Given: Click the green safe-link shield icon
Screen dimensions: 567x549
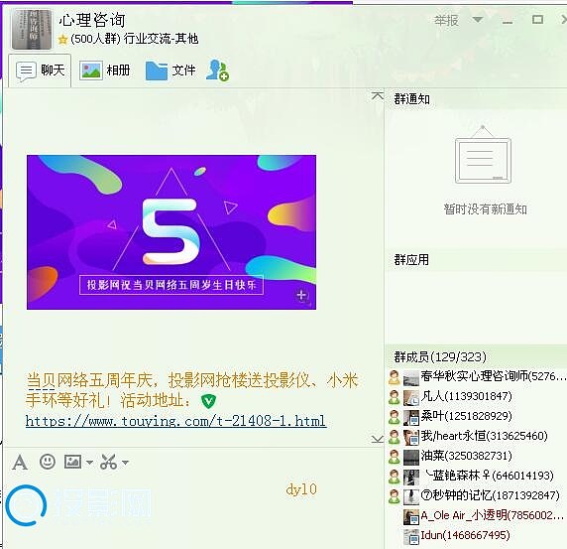Looking at the screenshot, I should (208, 401).
